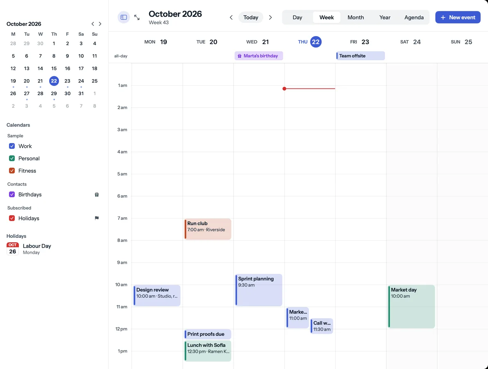Select Tue 20 column header
The image size is (488, 369).
pyautogui.click(x=207, y=42)
